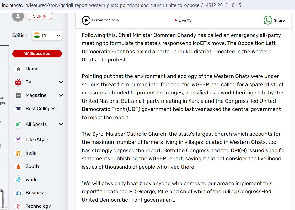Open the World menu item
The image size is (295, 210).
[32, 180]
